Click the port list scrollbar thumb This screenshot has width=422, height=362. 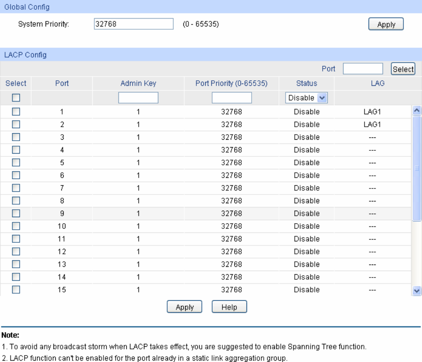click(416, 167)
